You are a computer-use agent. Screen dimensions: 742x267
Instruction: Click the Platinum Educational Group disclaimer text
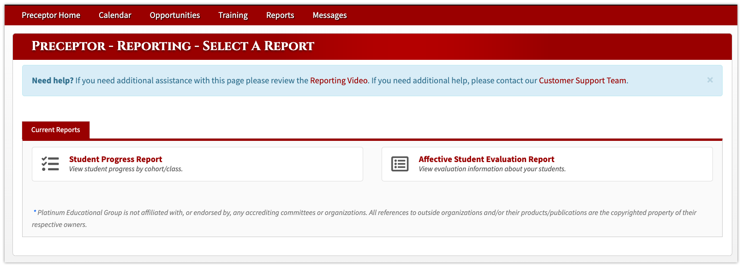point(364,218)
